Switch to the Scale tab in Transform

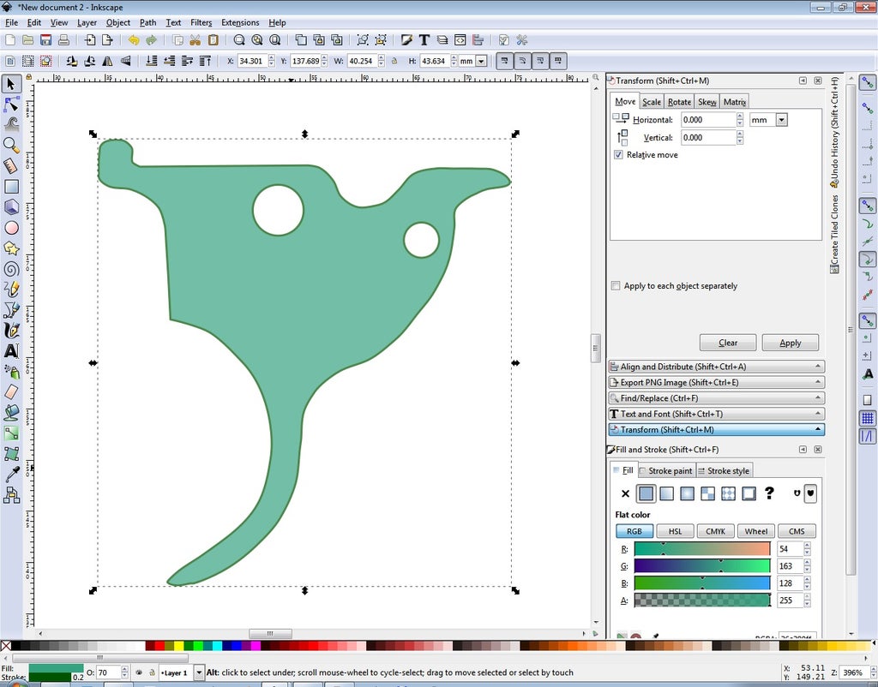pyautogui.click(x=652, y=101)
